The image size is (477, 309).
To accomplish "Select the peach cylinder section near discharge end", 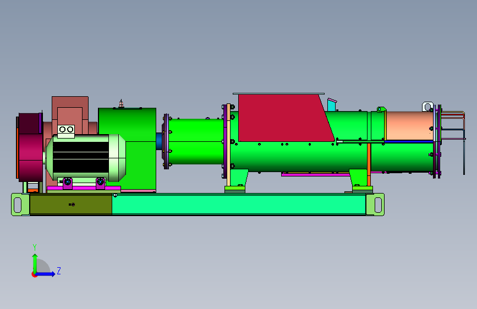I will click(x=409, y=125).
